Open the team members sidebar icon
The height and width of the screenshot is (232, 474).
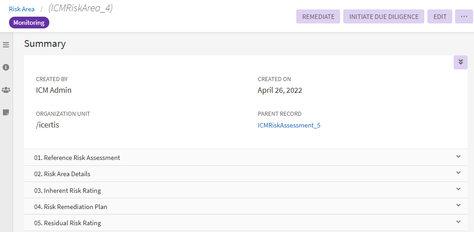pyautogui.click(x=6, y=90)
